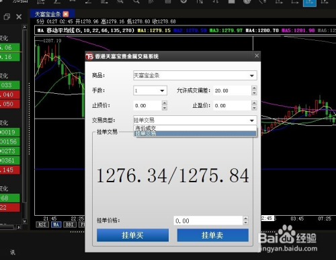336x260 pixels.
Task: Select the RSI indicator tab
Action: (x=42, y=224)
